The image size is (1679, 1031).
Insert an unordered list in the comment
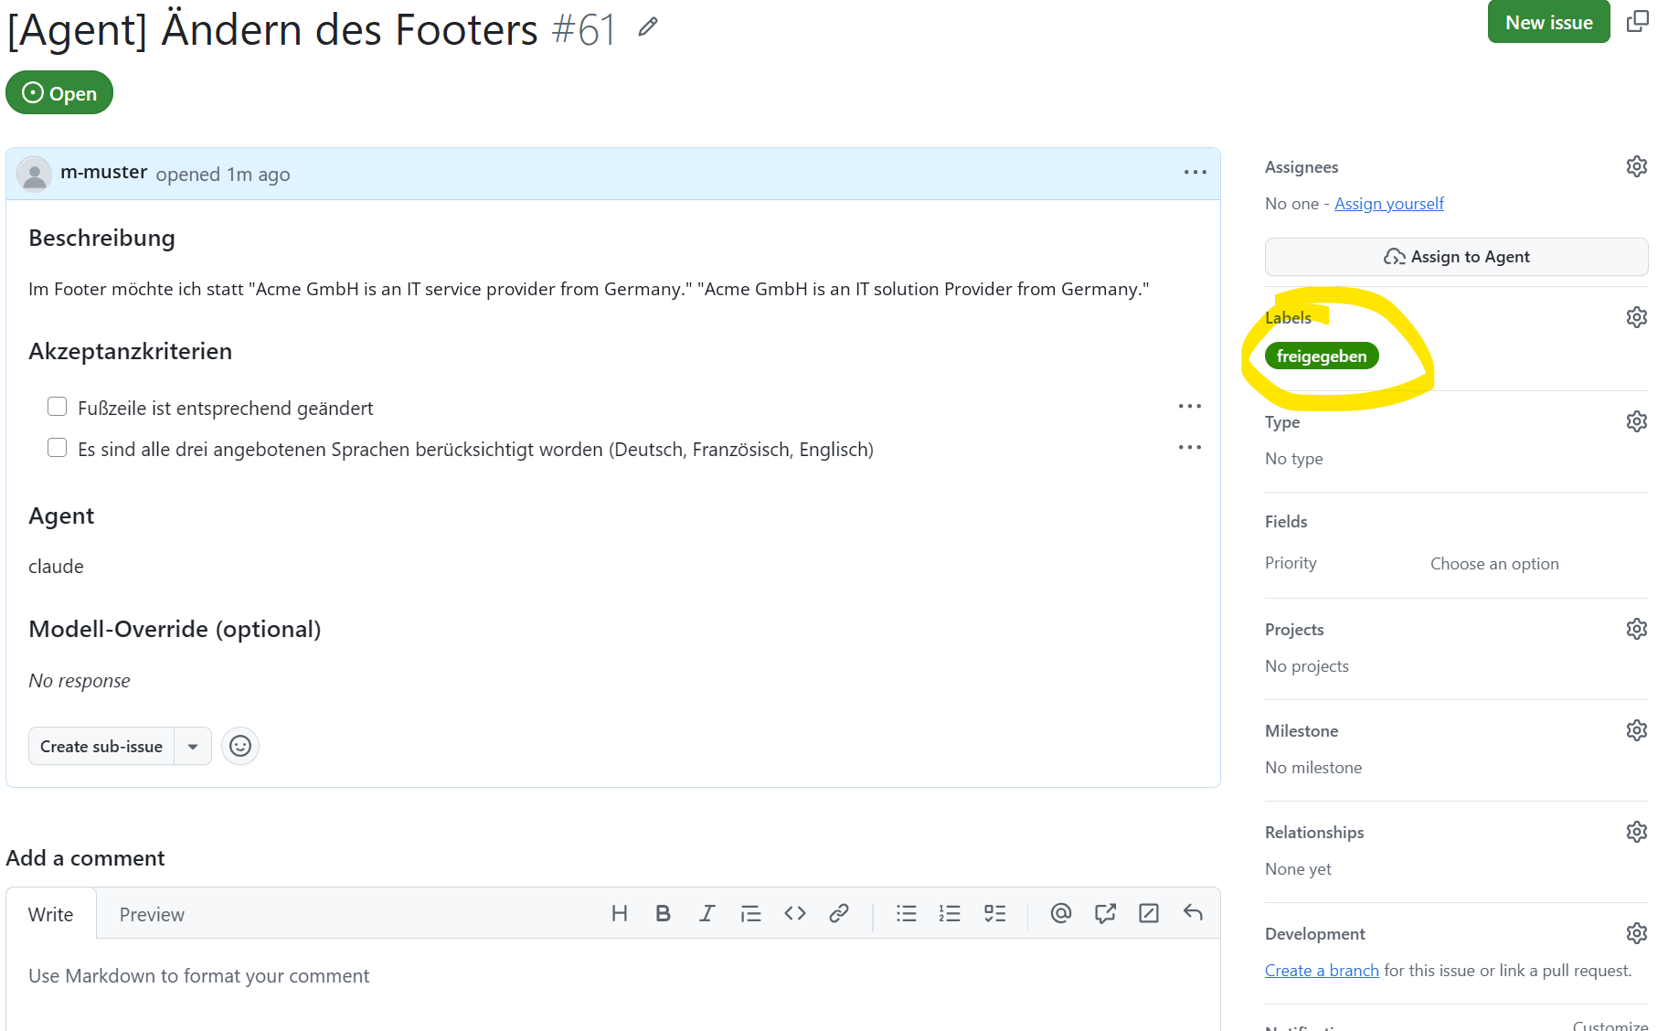(x=907, y=913)
